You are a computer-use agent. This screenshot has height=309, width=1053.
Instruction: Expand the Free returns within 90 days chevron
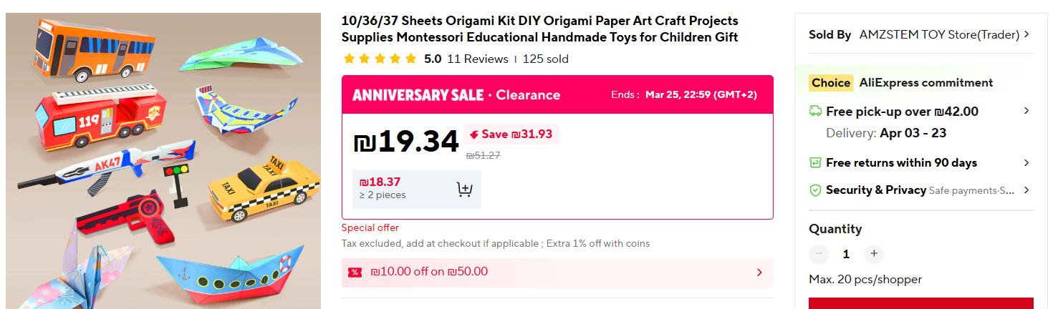pos(1026,163)
